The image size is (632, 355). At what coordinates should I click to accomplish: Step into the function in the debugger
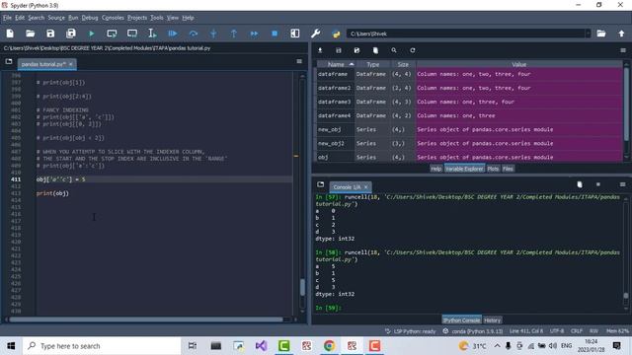coord(213,34)
